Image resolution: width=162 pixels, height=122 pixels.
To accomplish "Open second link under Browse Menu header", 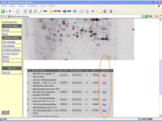I will (5, 34).
